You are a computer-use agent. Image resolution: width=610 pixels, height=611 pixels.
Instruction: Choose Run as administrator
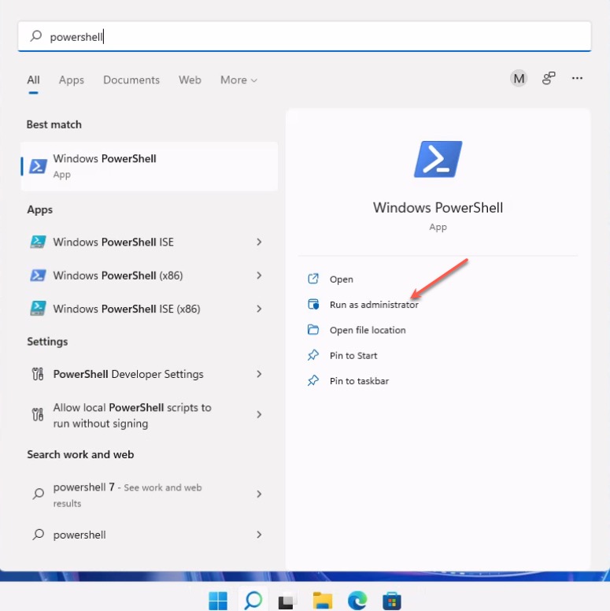(x=374, y=305)
